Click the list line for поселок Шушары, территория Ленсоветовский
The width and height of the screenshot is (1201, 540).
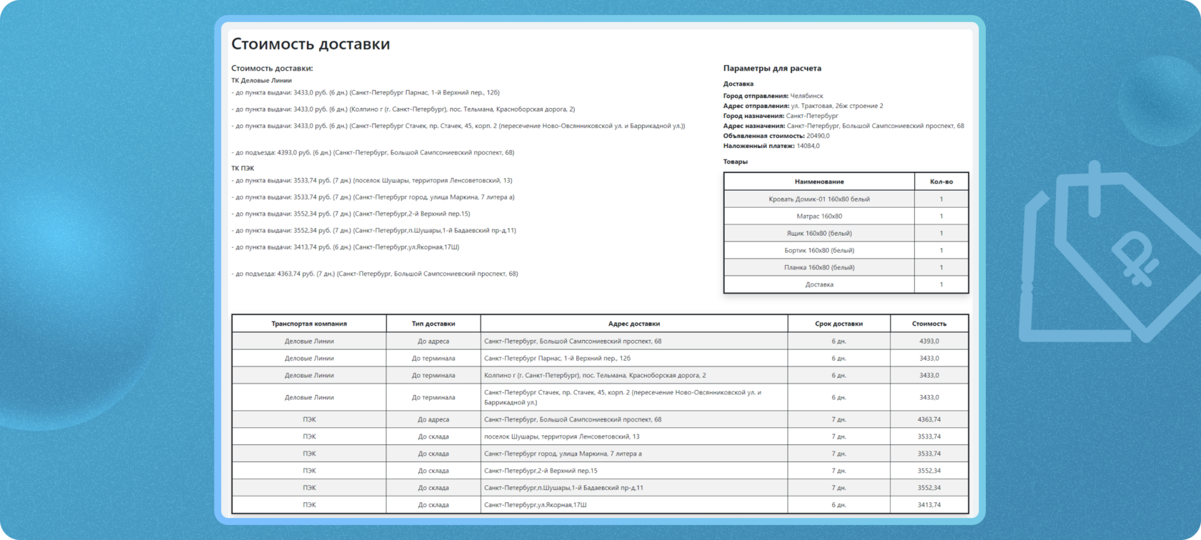pos(372,181)
